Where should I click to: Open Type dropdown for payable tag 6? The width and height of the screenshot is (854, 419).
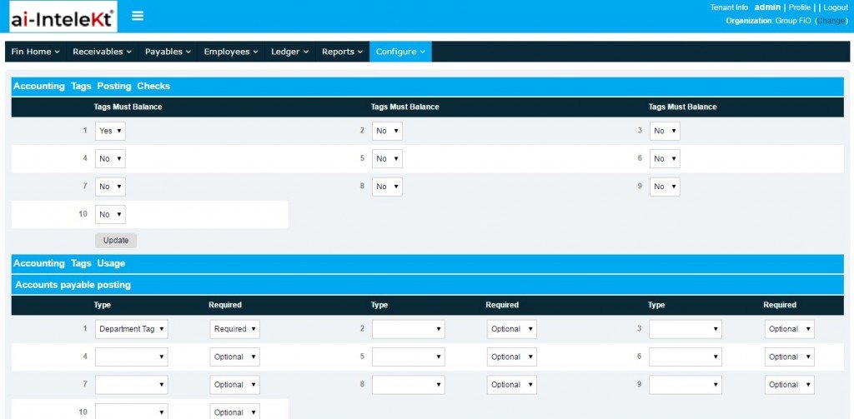pos(686,357)
